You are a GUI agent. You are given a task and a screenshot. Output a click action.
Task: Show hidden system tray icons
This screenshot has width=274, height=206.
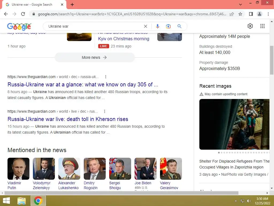[236, 201]
